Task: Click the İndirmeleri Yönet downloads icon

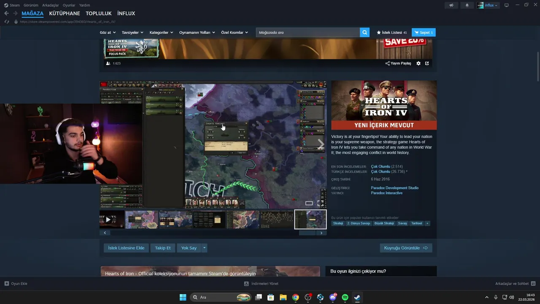Action: pos(246,284)
